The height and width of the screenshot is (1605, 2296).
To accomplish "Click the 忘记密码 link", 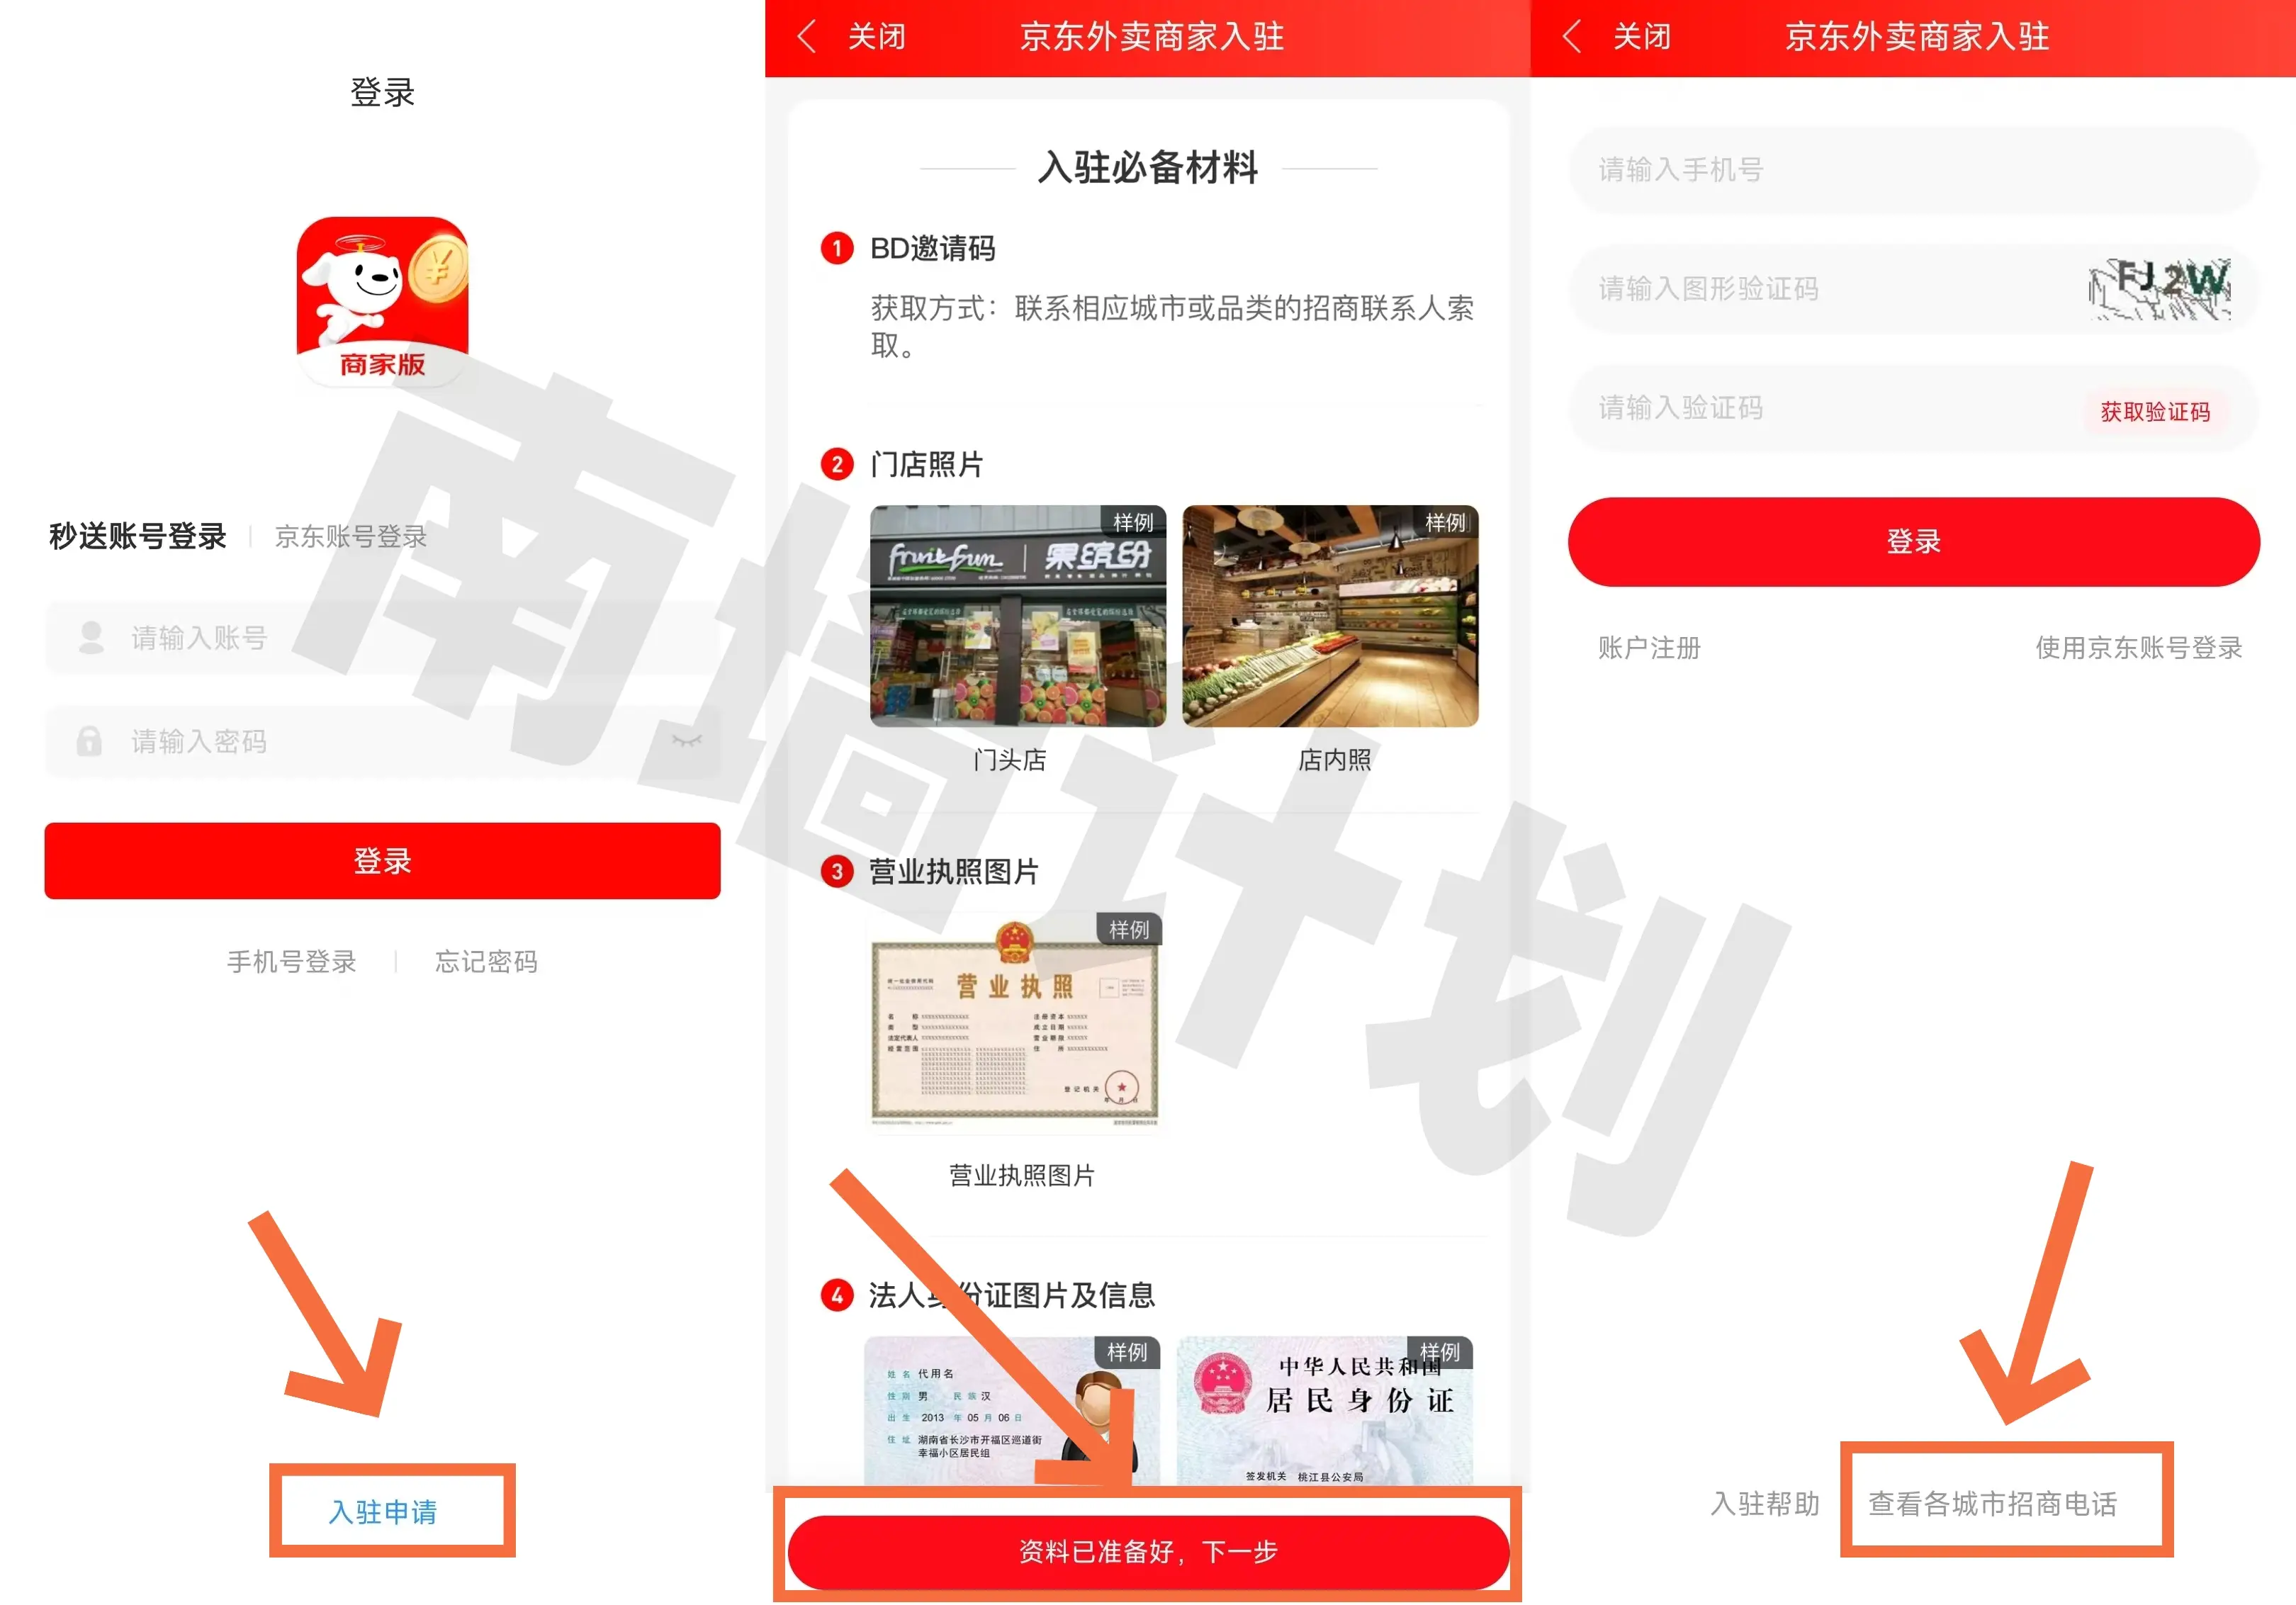I will [487, 962].
